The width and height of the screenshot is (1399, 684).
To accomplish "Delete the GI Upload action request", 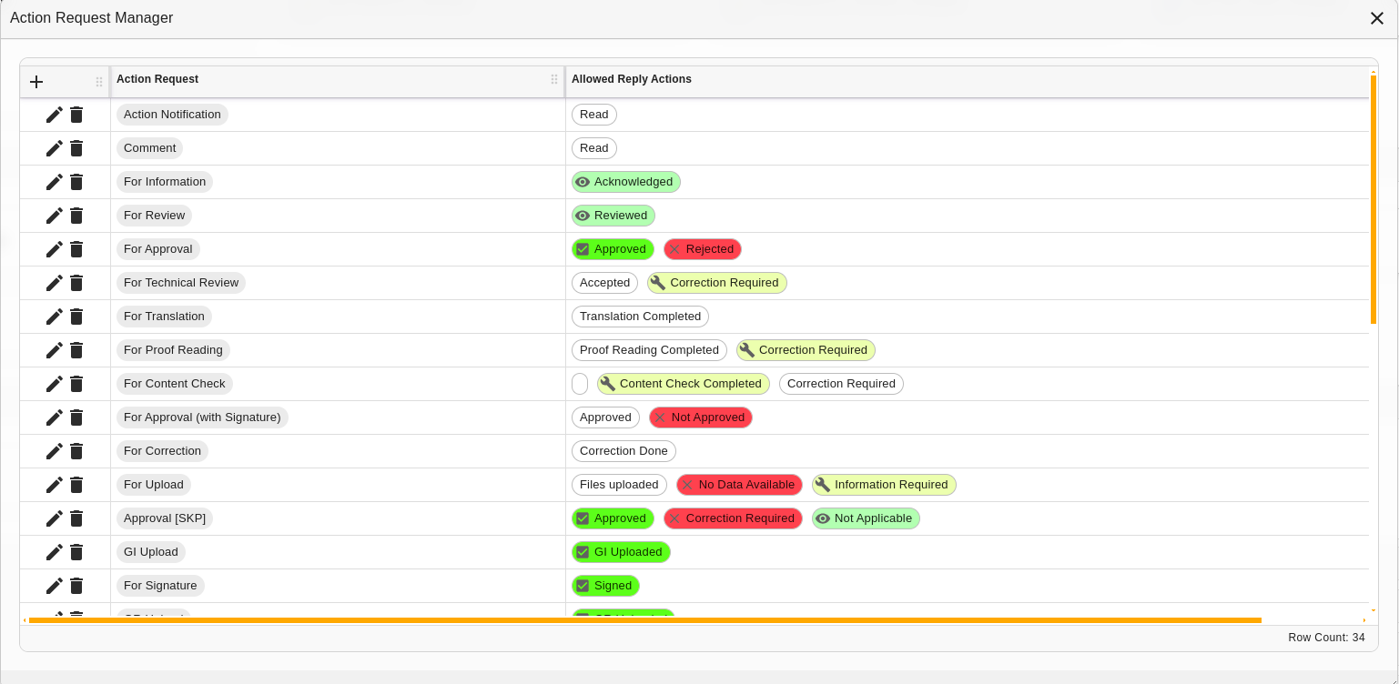I will (76, 552).
